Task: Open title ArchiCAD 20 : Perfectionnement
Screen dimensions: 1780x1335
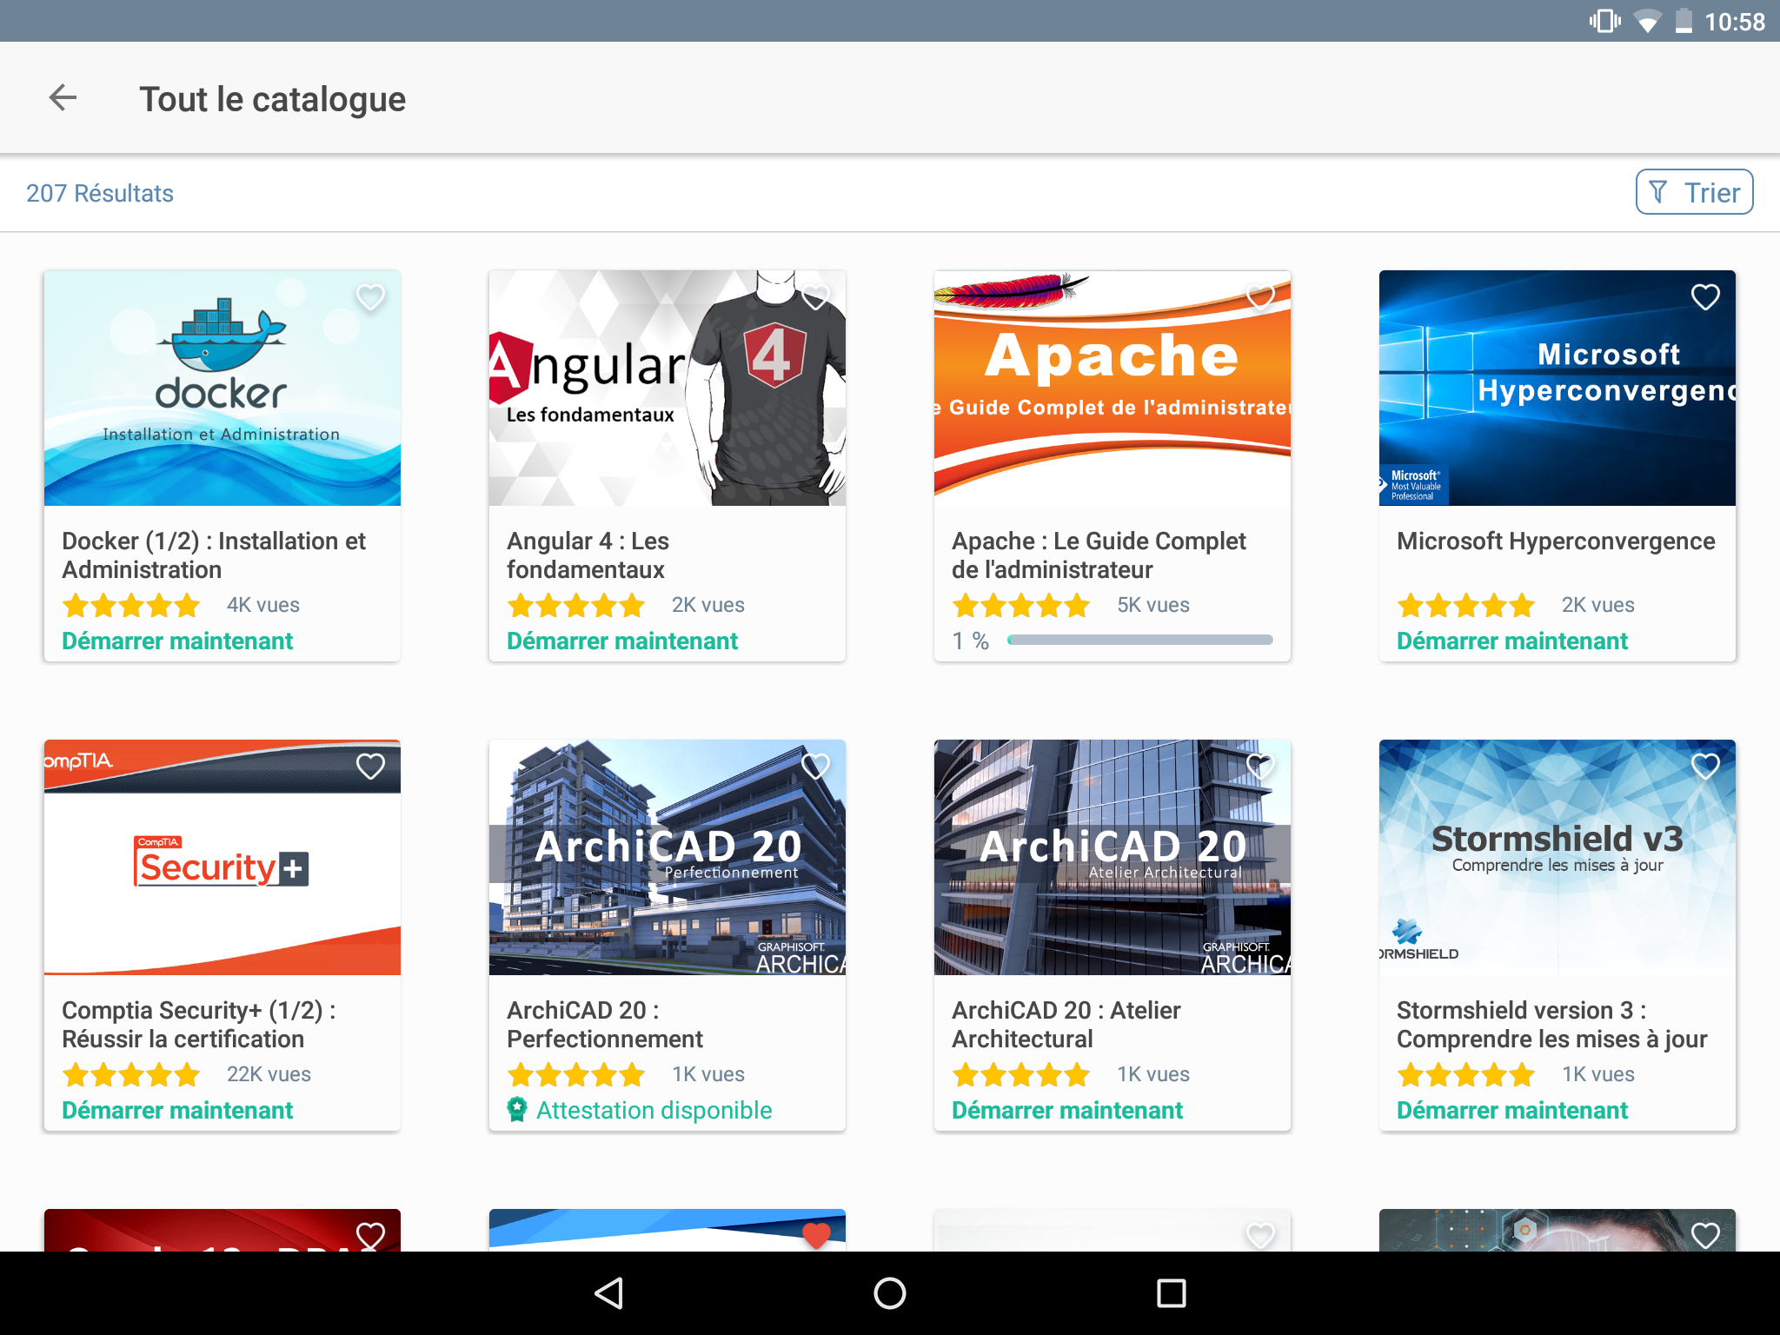Action: 605,1025
